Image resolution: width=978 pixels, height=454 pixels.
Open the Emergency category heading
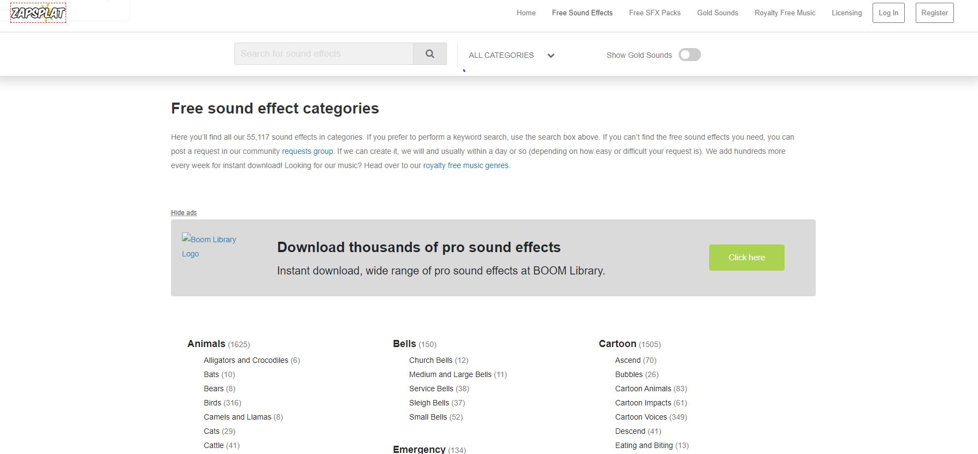coord(419,449)
